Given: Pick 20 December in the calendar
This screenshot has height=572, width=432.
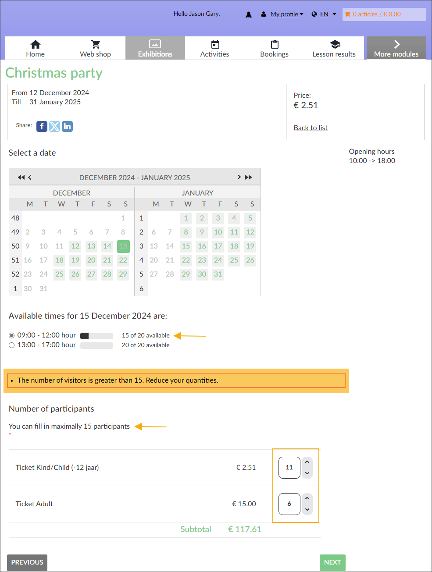Looking at the screenshot, I should point(91,260).
